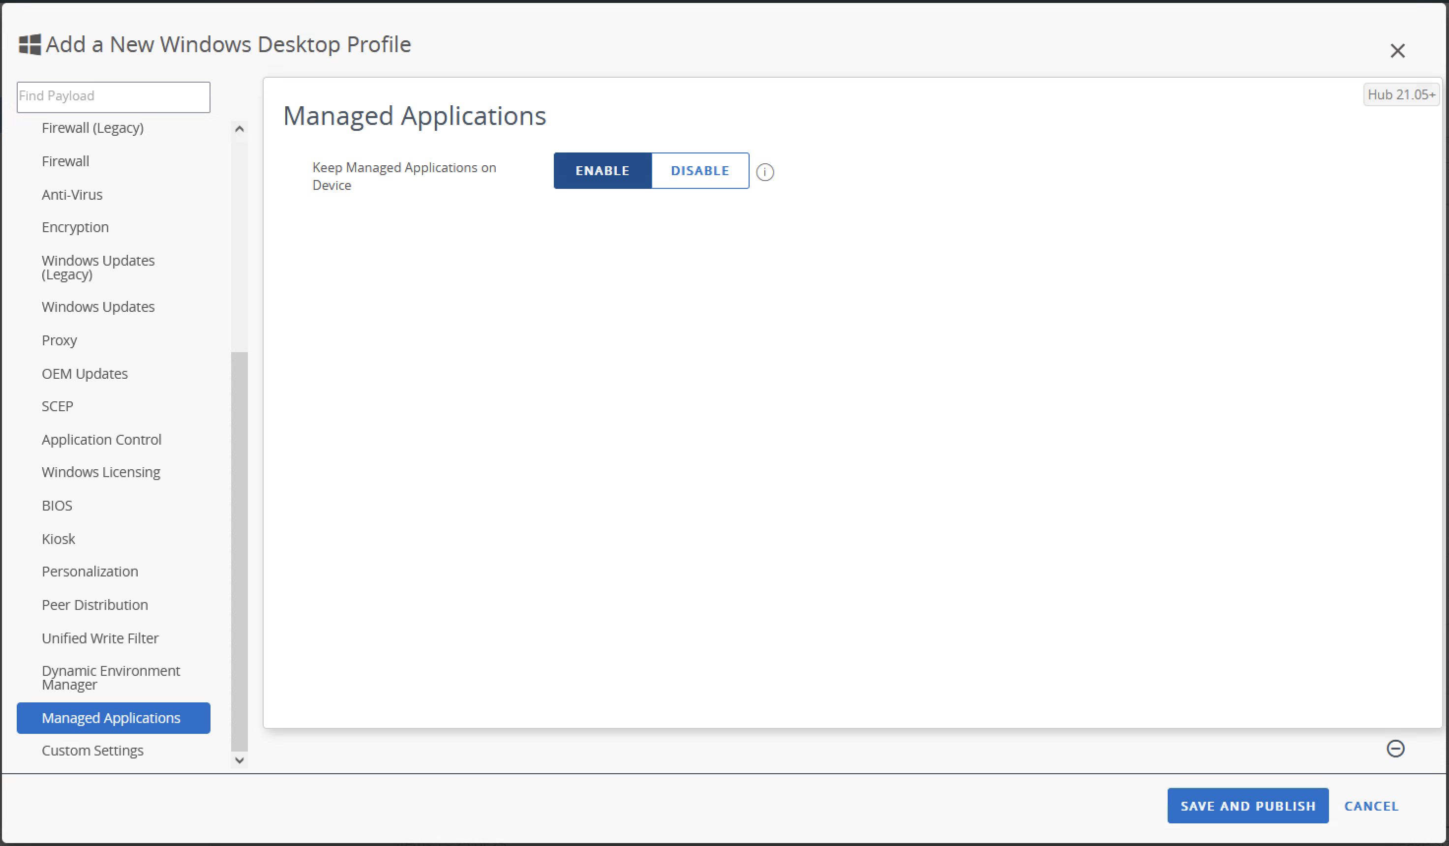Click the Cancel link

coord(1371,805)
